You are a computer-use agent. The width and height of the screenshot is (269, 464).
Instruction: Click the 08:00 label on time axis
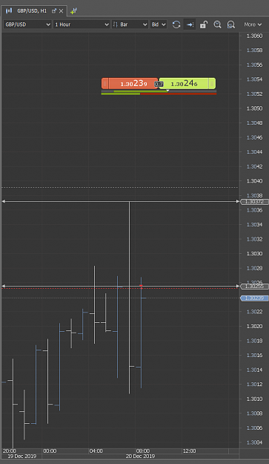tap(143, 451)
